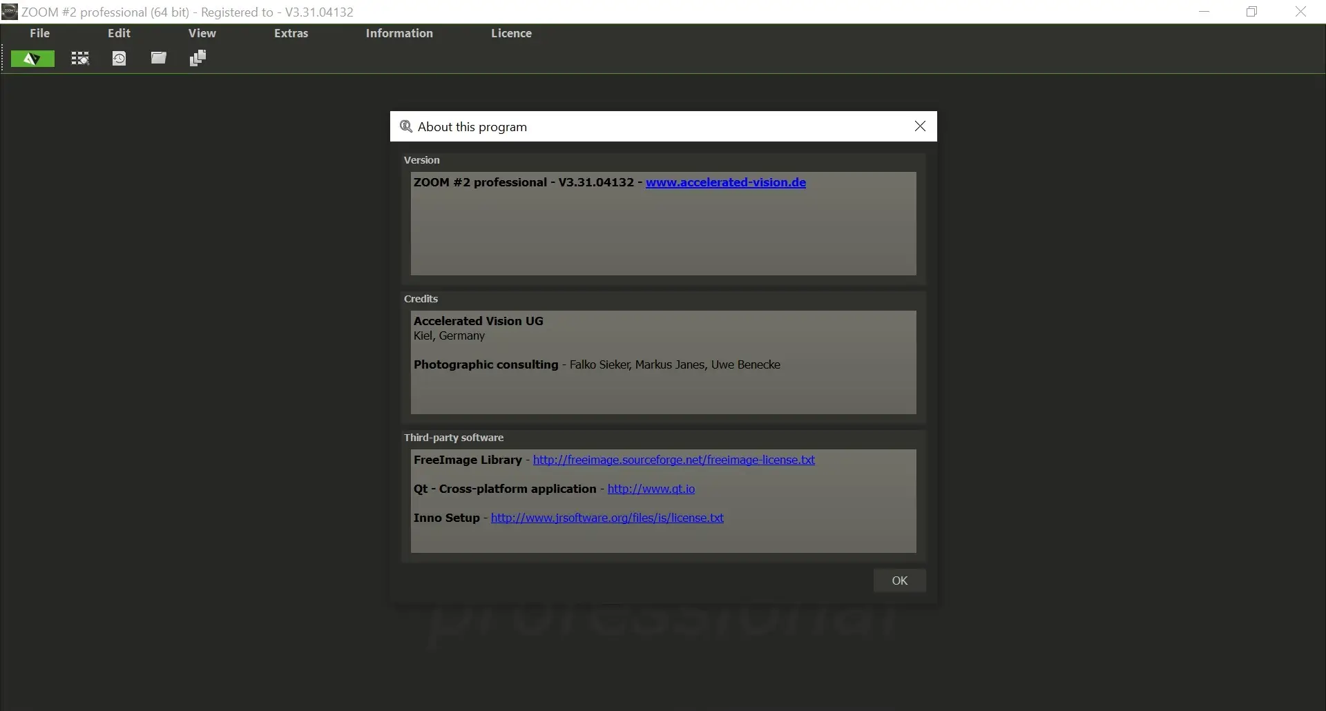Close the About this program dialog
This screenshot has width=1326, height=711.
click(x=920, y=126)
